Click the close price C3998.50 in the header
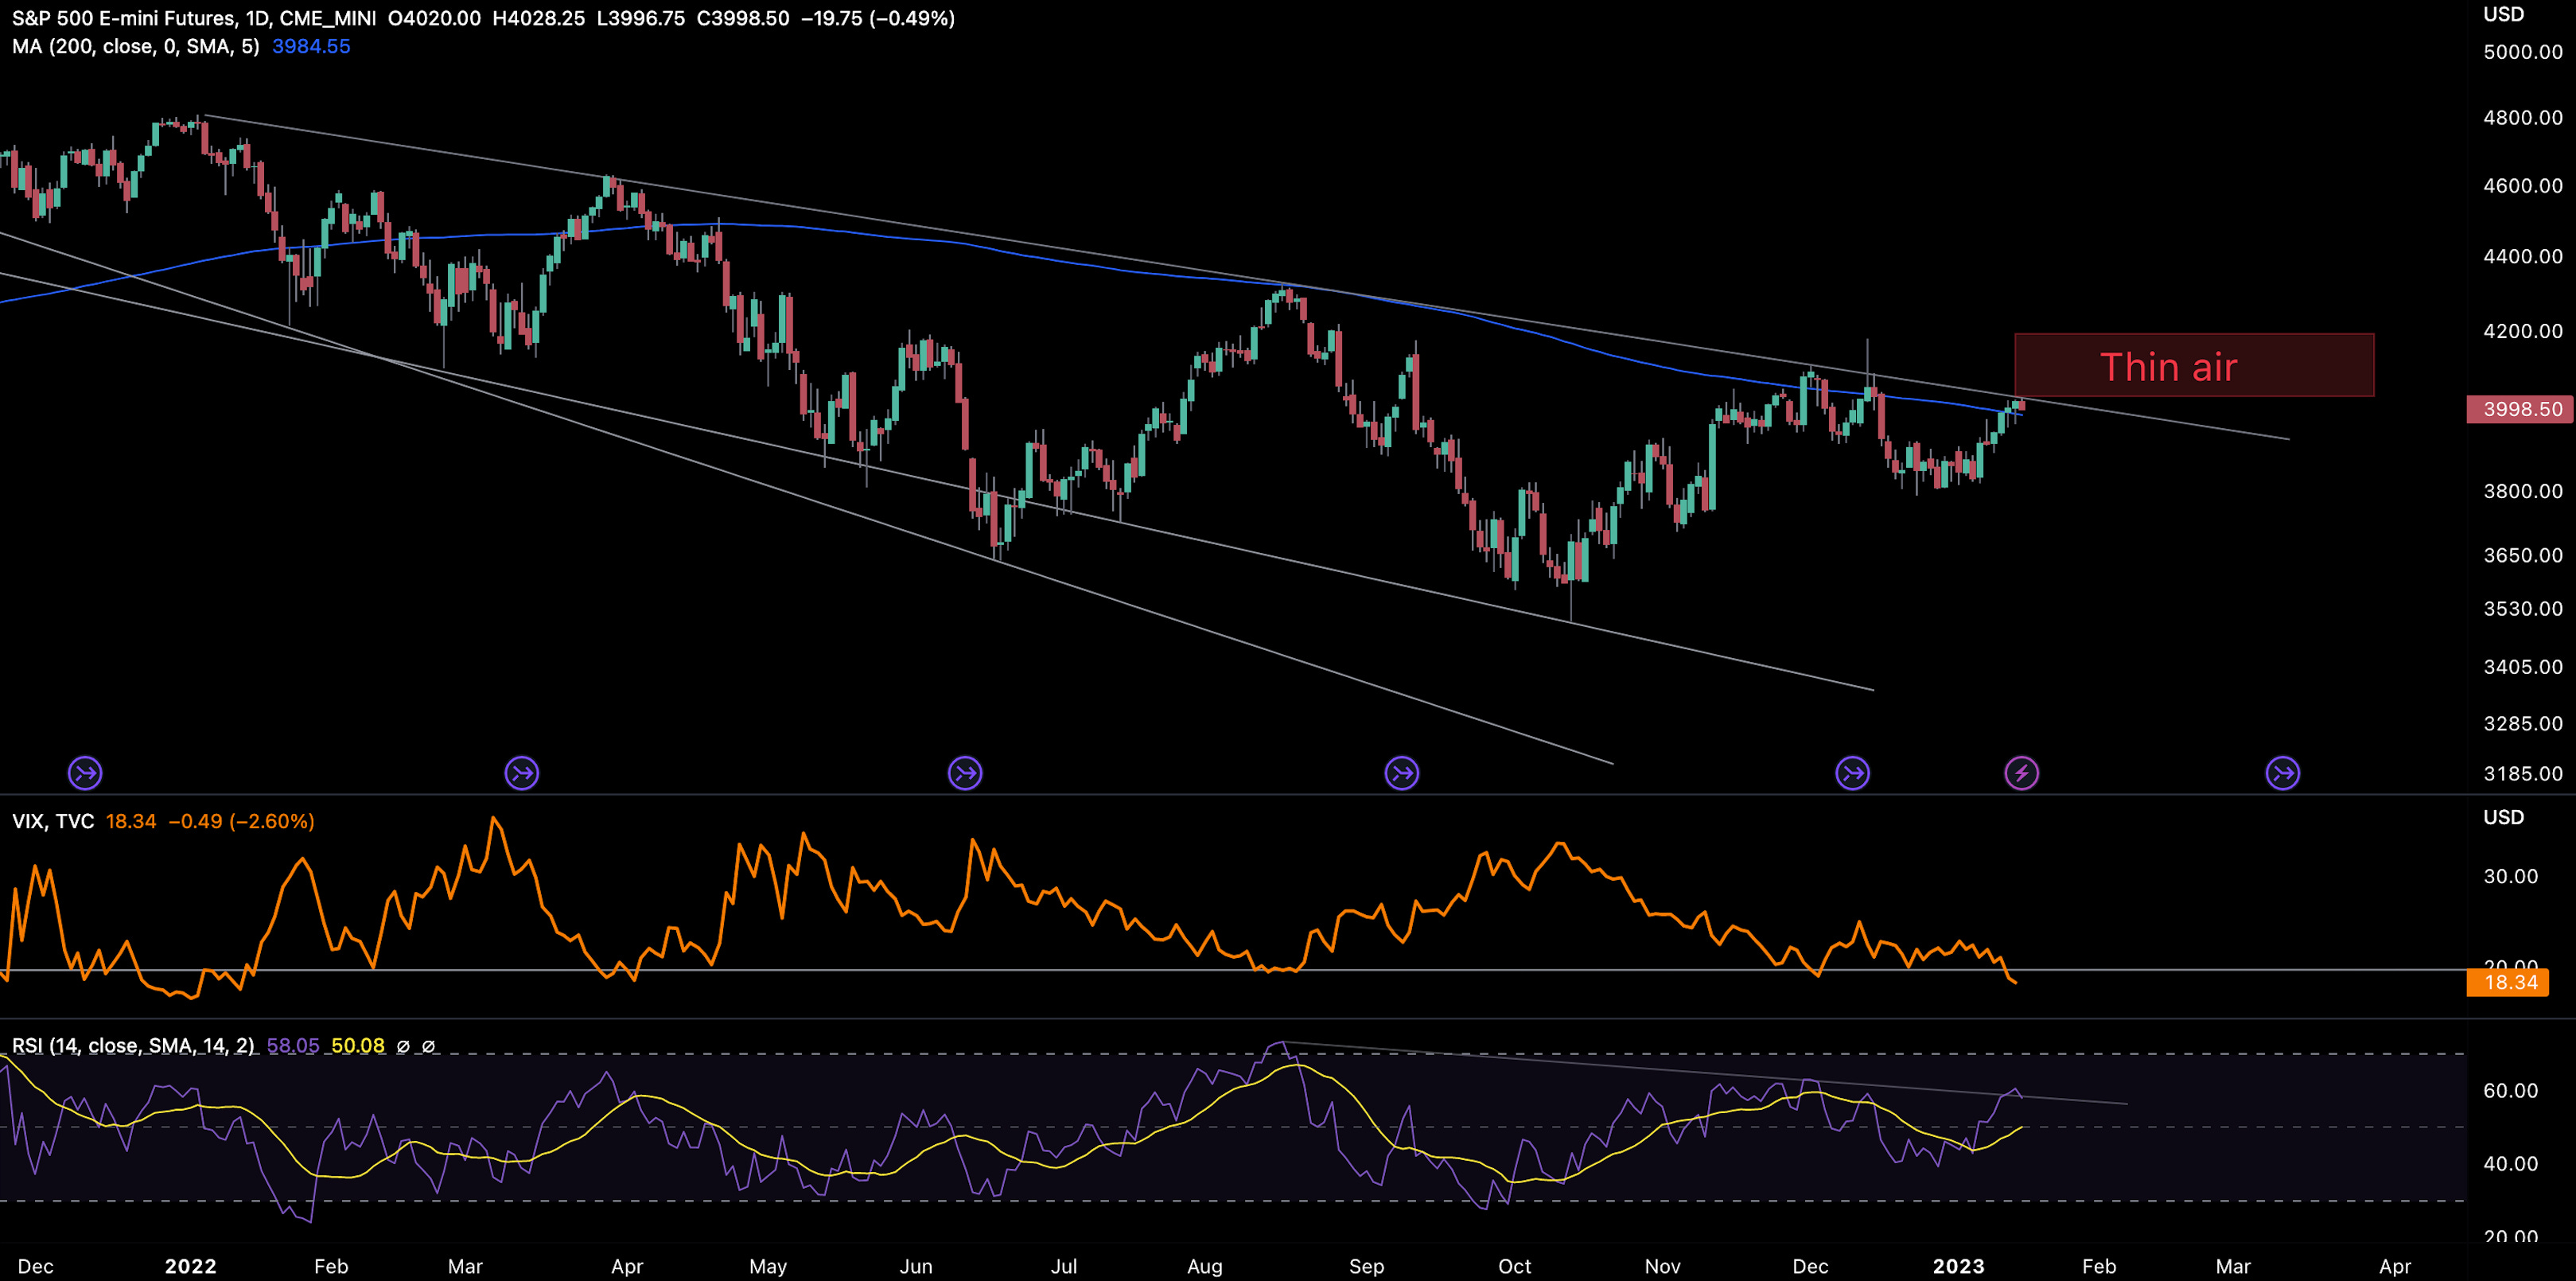 (x=743, y=18)
